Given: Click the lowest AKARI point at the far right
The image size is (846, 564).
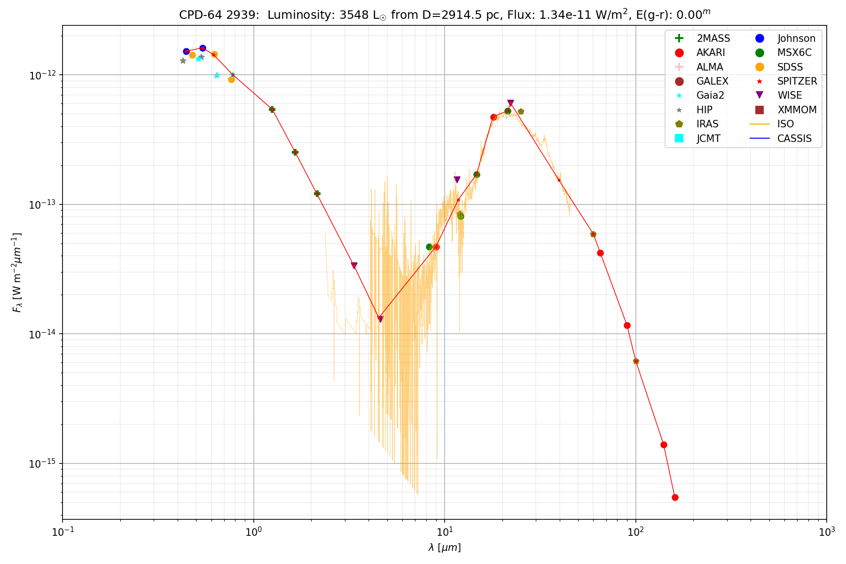Looking at the screenshot, I should pyautogui.click(x=675, y=497).
